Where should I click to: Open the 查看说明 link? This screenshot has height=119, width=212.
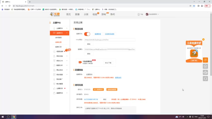pyautogui.click(x=118, y=78)
